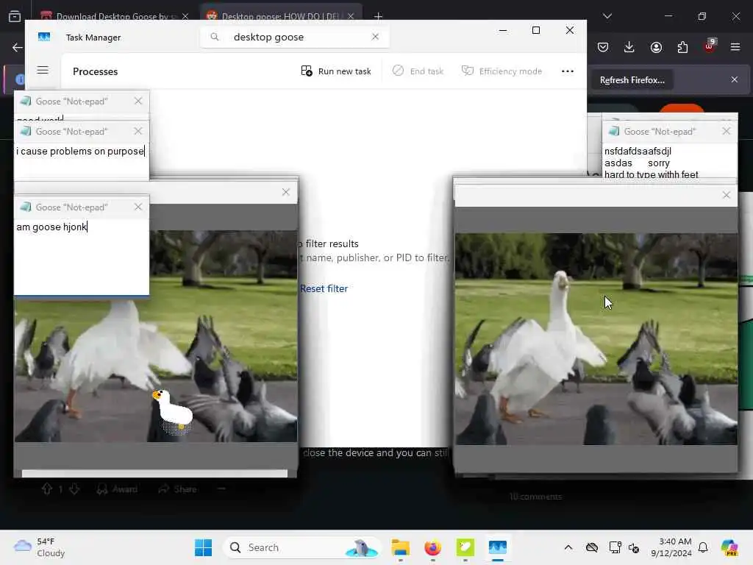Click the taskbar Search box
The image size is (753, 565).
pyautogui.click(x=301, y=547)
